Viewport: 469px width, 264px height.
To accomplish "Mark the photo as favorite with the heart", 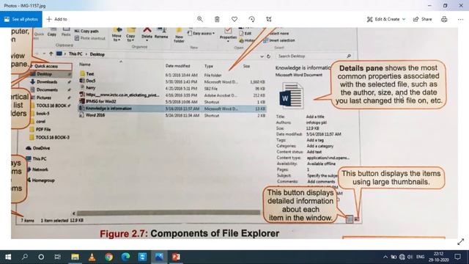I will click(234, 19).
